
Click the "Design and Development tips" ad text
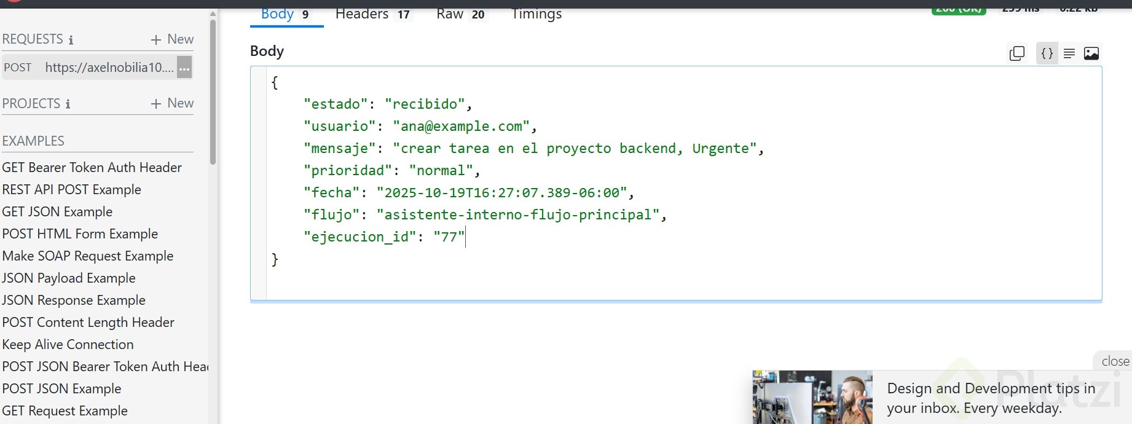(991, 398)
